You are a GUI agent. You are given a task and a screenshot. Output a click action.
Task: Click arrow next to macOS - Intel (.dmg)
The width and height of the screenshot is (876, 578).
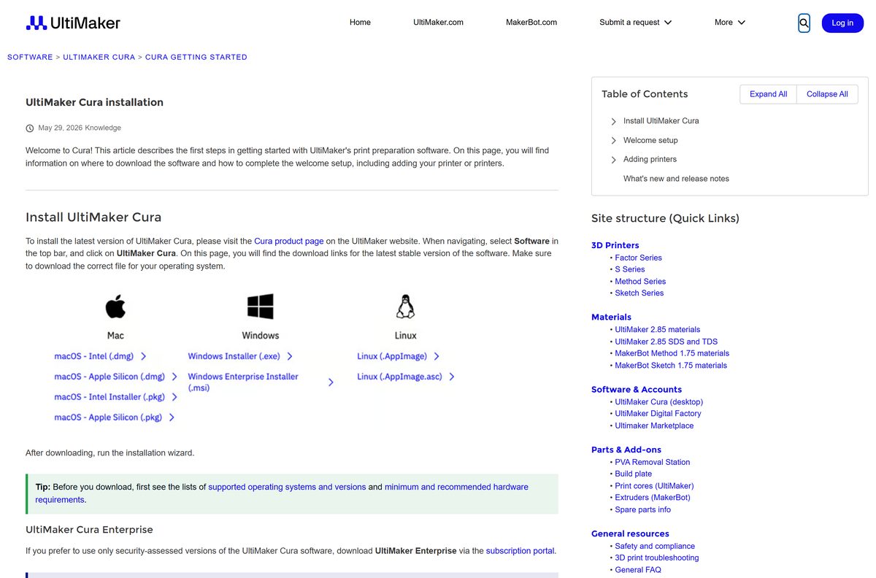143,356
